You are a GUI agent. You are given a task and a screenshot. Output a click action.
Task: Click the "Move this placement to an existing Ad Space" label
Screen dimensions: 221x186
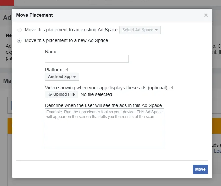click(x=71, y=30)
